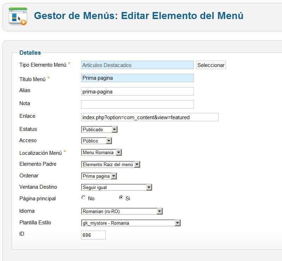Click the Alias input field

(137, 91)
